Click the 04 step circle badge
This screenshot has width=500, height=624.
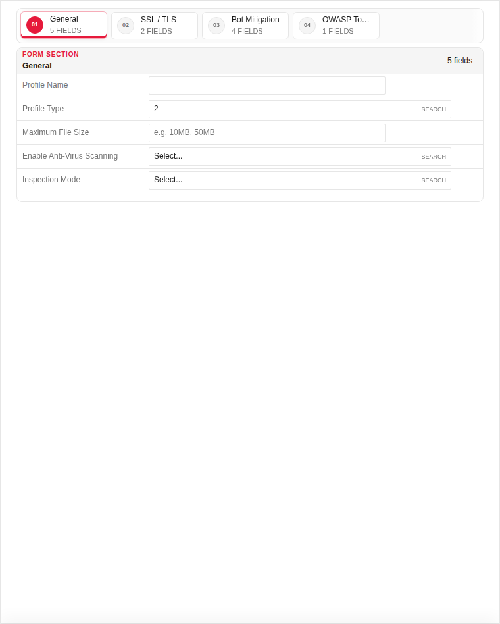(x=307, y=26)
